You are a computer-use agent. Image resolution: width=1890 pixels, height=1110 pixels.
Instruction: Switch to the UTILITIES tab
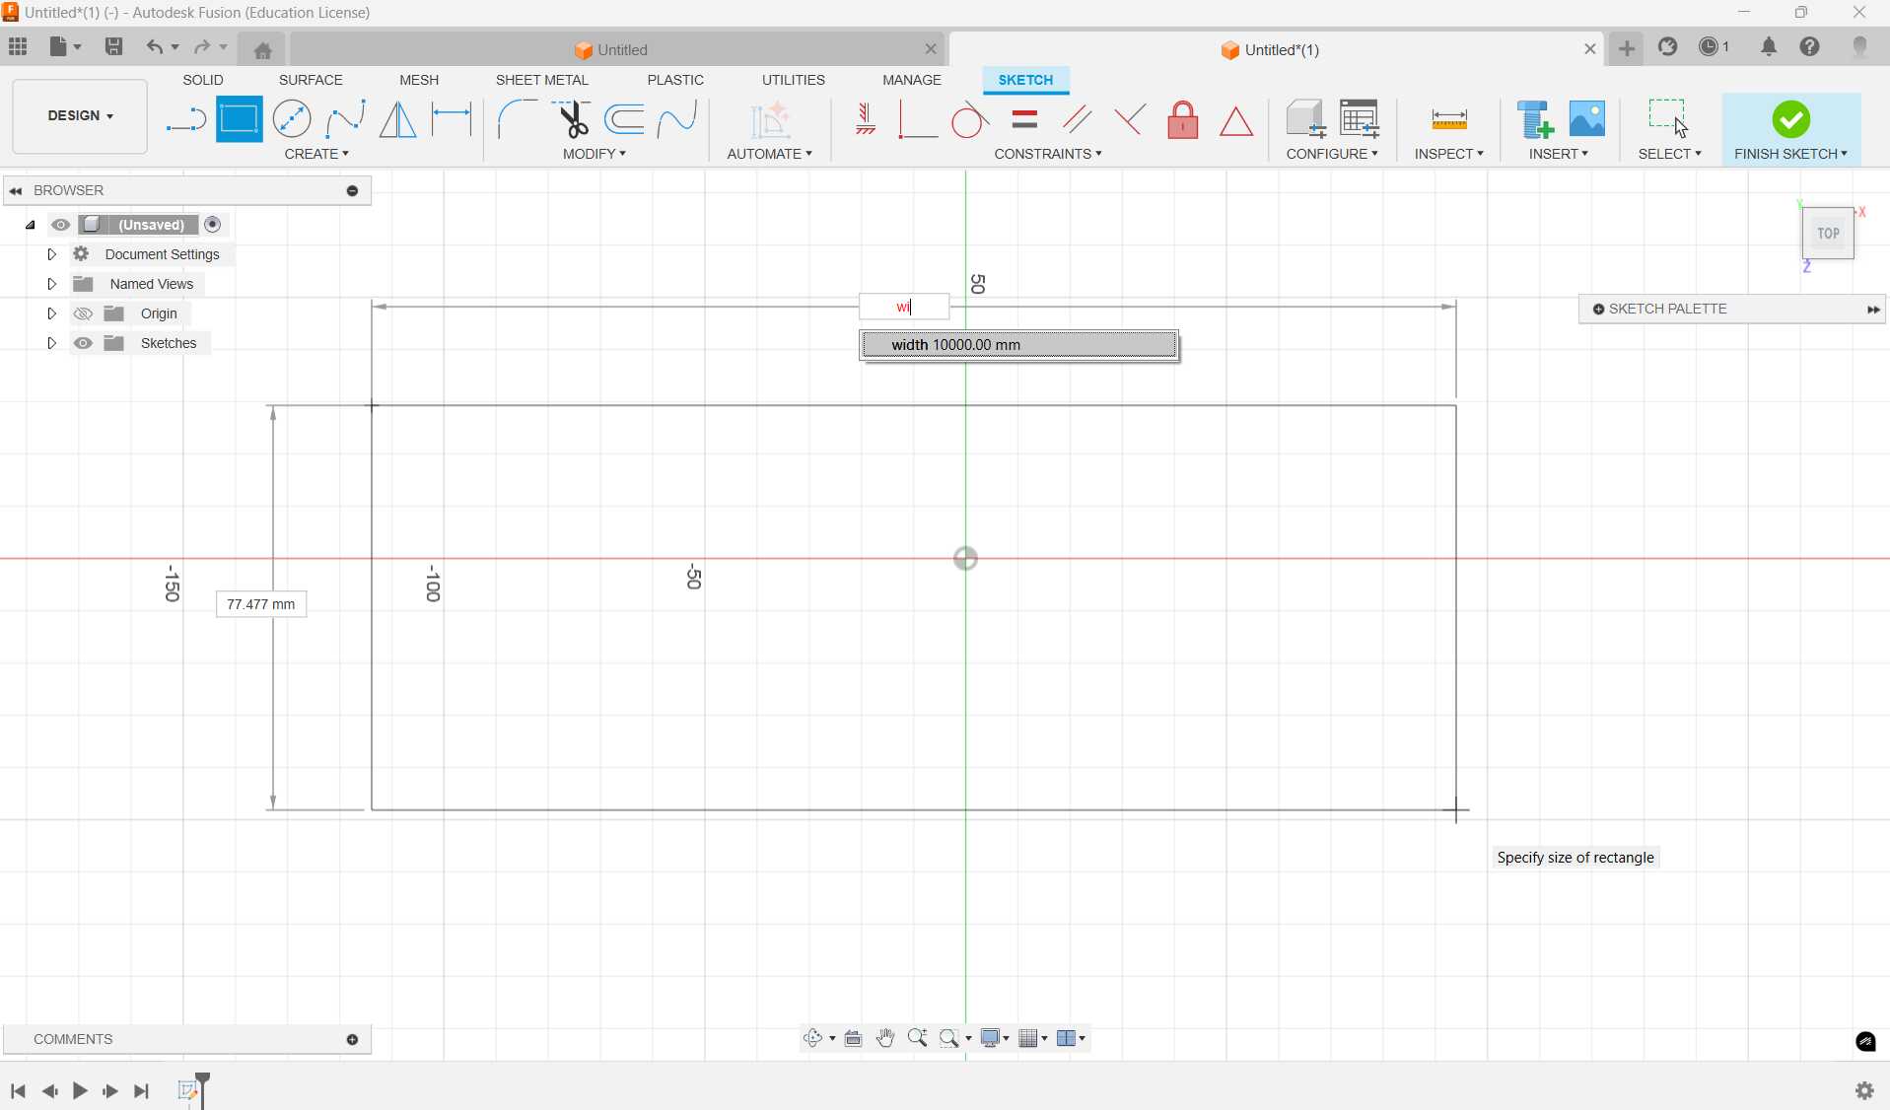click(794, 80)
